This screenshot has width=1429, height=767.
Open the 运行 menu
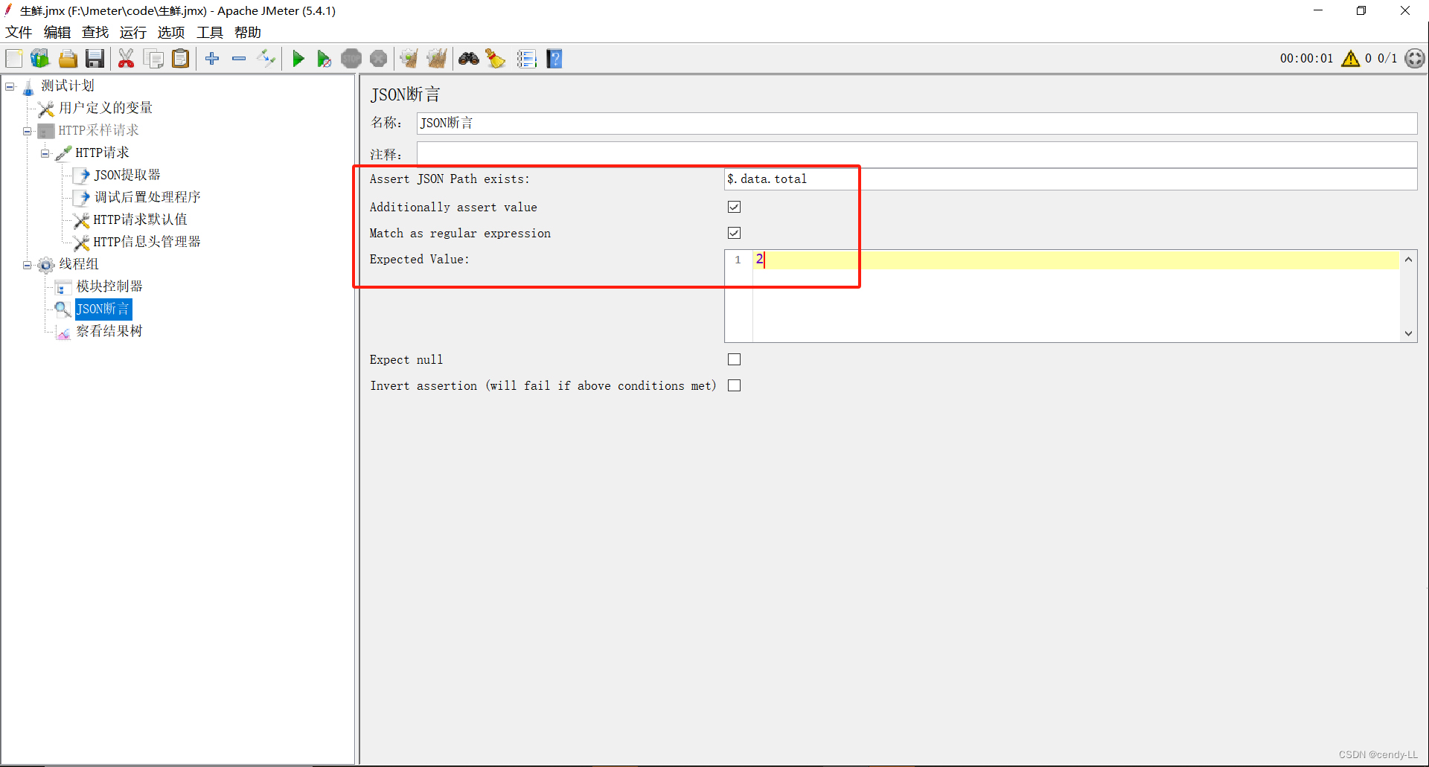point(132,33)
